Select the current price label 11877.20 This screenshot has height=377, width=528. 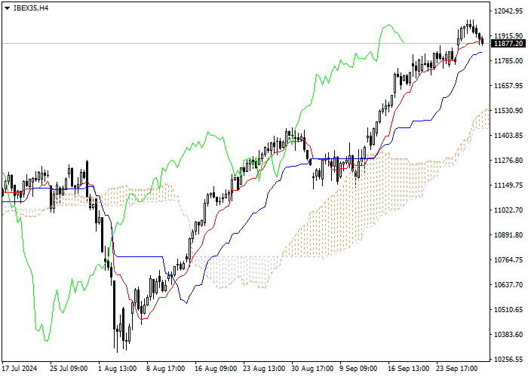tap(508, 44)
